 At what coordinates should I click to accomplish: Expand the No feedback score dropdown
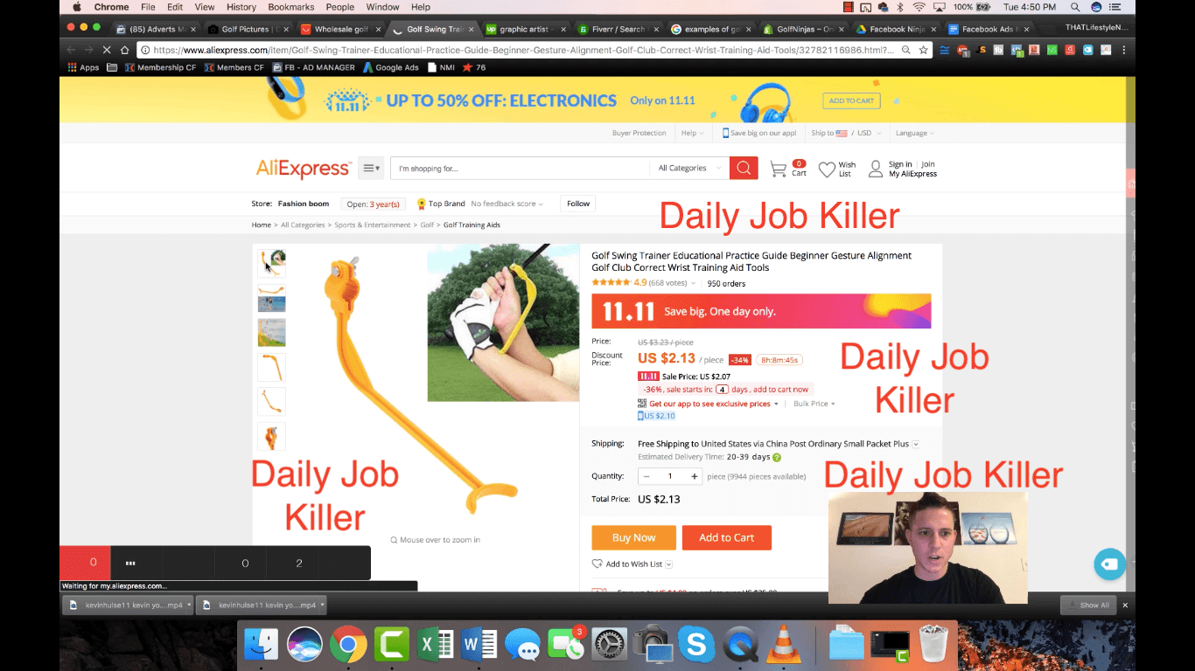507,204
